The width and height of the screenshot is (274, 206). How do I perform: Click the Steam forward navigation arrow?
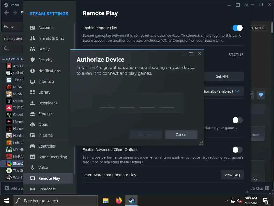pyautogui.click(x=15, y=13)
